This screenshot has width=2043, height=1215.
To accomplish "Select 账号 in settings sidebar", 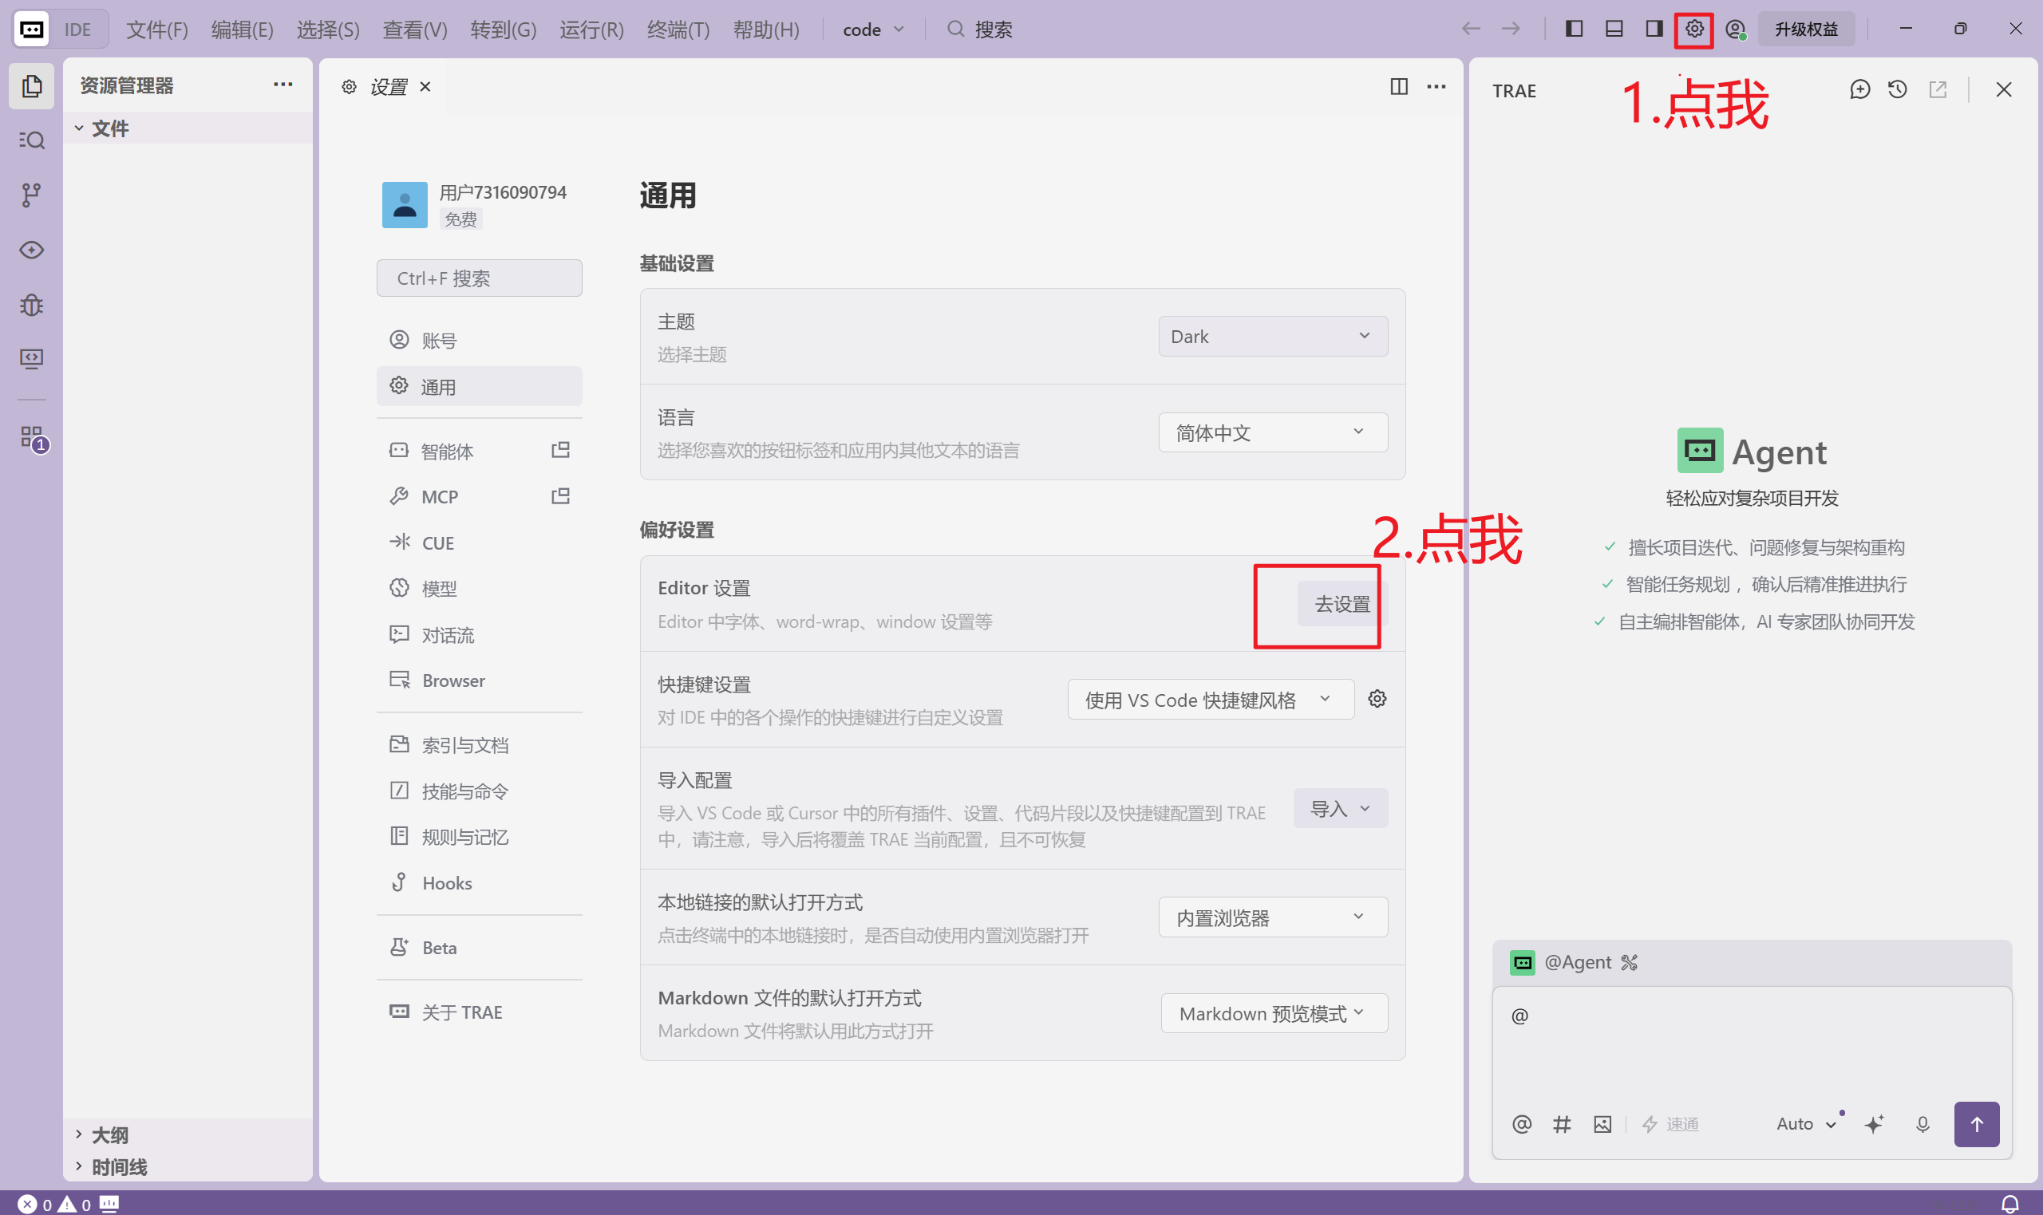I will click(479, 340).
